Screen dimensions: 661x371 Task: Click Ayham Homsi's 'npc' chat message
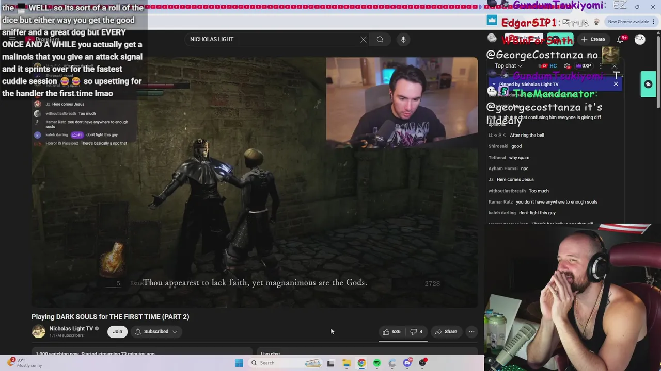(509, 168)
